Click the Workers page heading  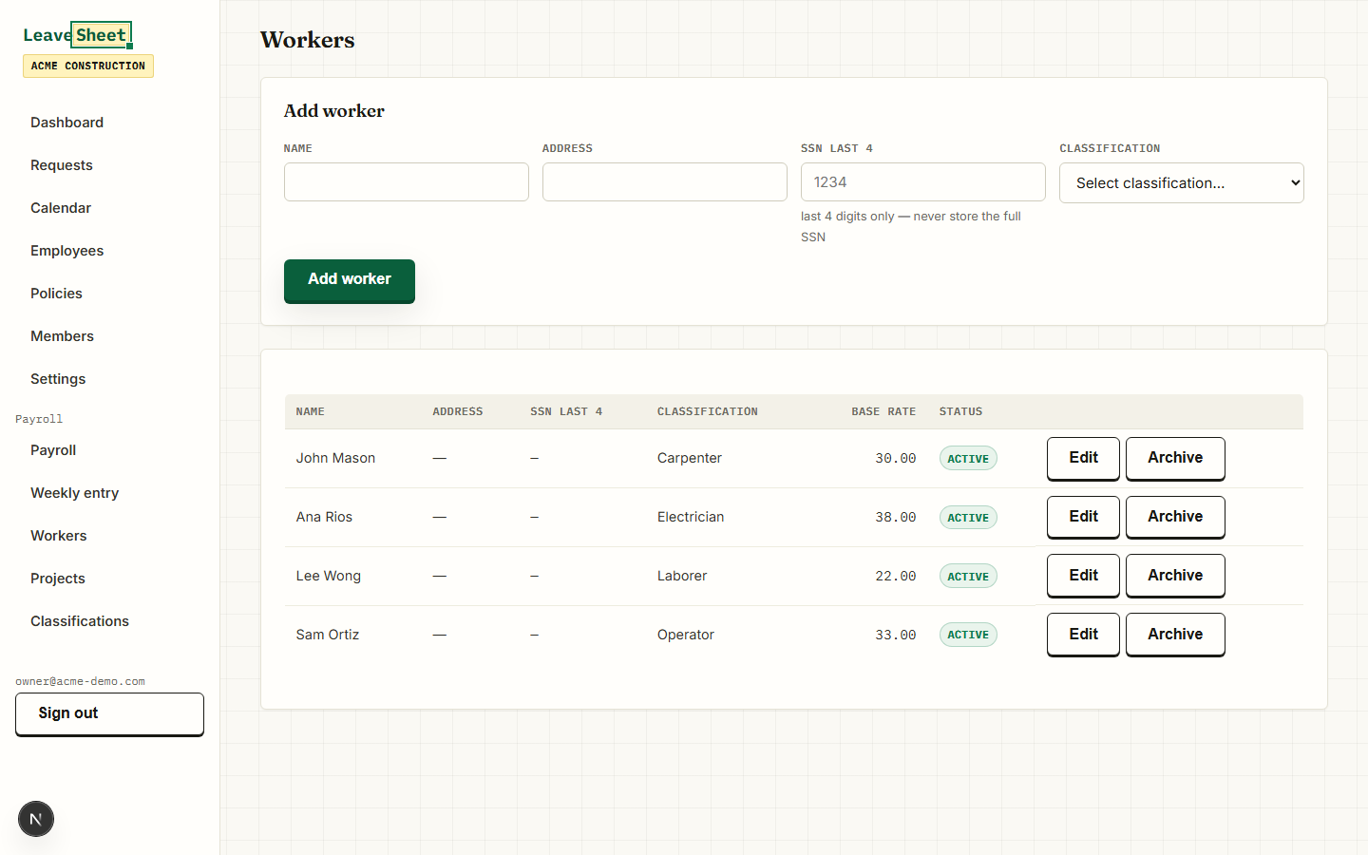(307, 40)
